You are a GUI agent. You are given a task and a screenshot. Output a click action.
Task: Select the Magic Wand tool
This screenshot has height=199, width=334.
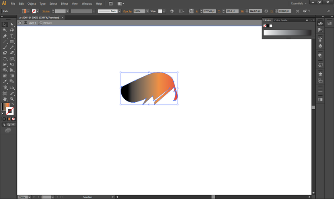[5, 30]
